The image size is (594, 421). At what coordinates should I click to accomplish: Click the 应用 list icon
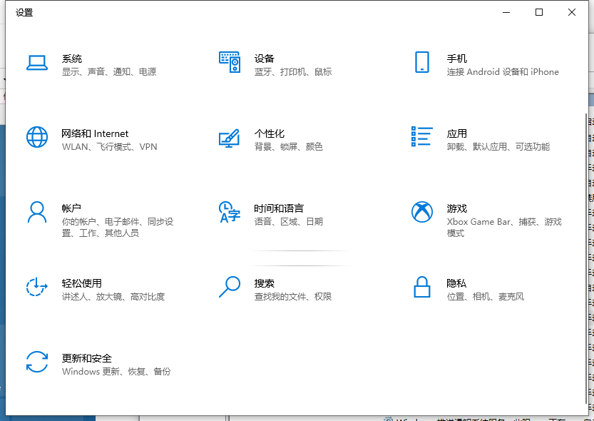click(x=421, y=138)
